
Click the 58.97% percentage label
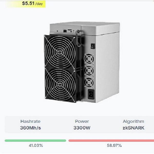click(114, 146)
